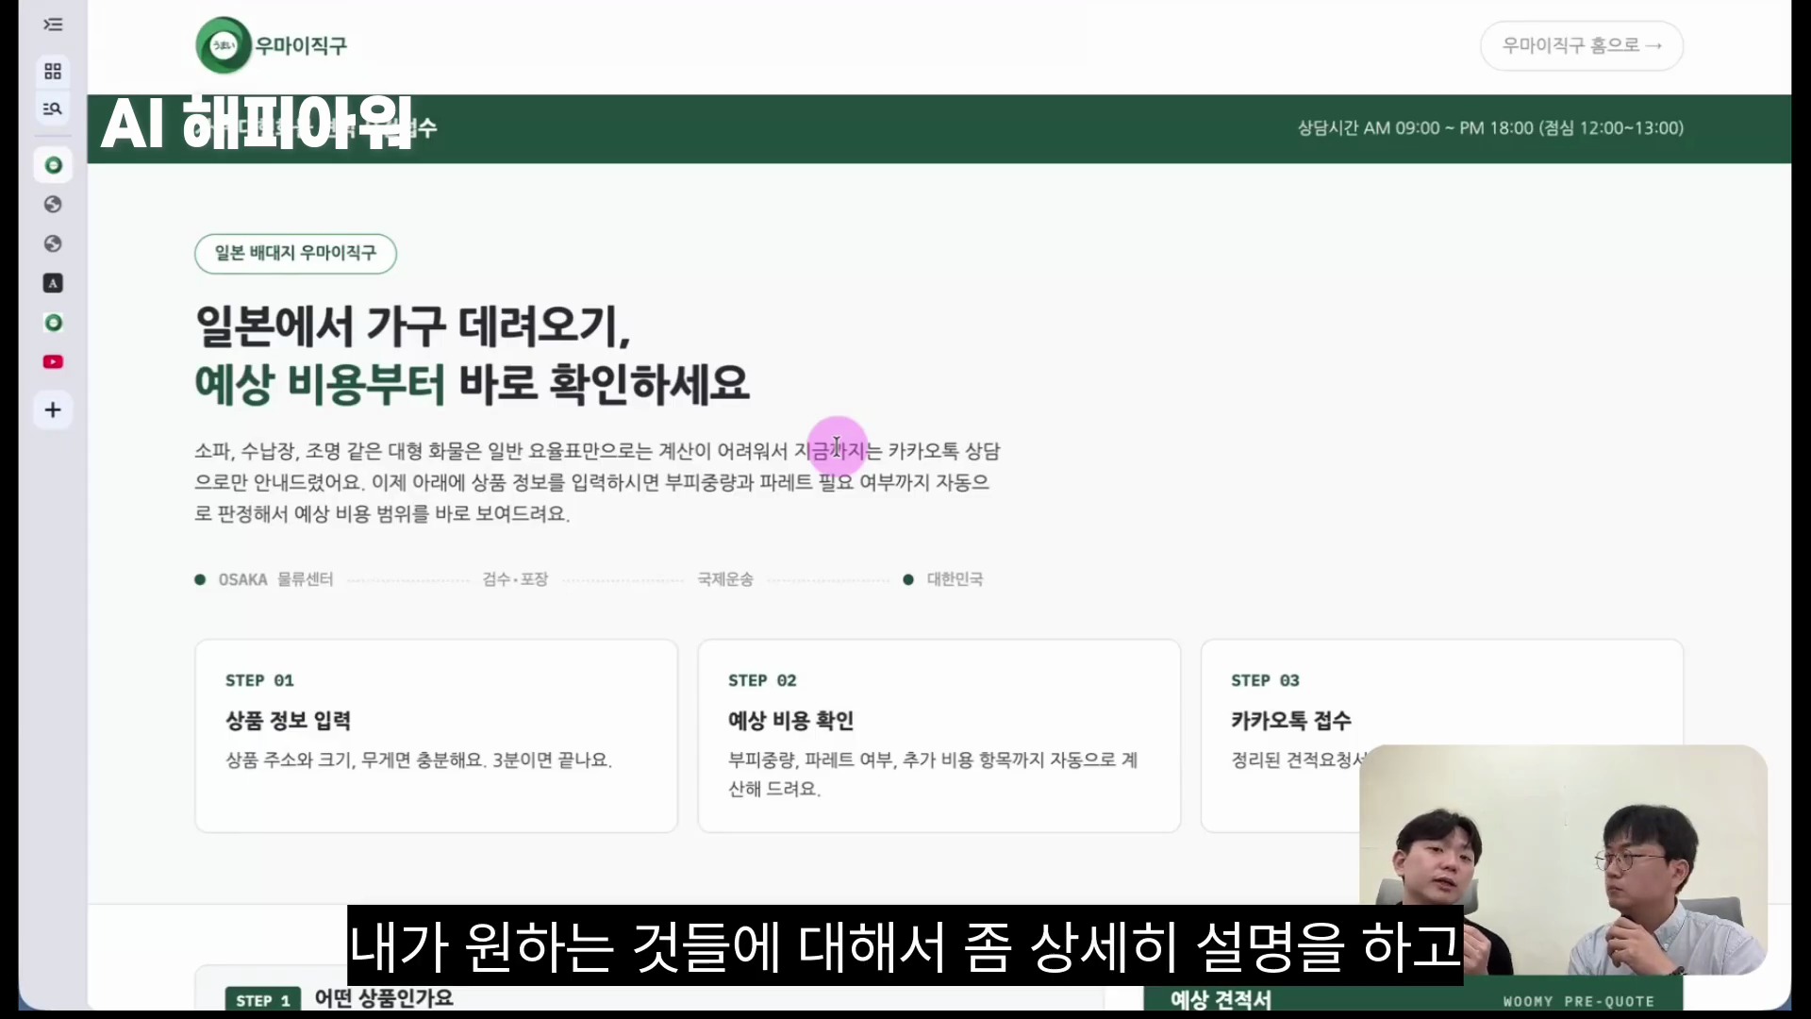Click the 예상 견적서 panel header
1811x1019 pixels.
[x=1413, y=999]
